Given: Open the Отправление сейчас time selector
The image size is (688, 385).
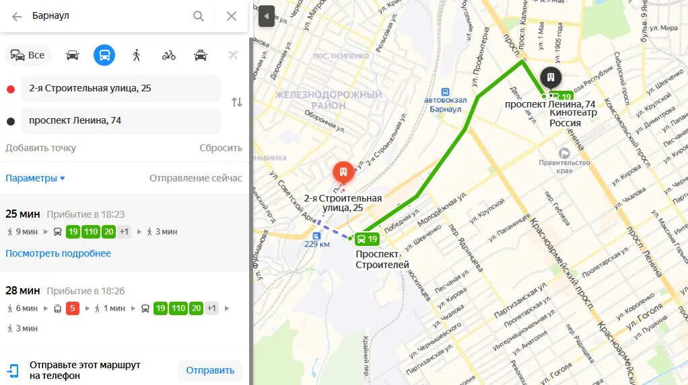Looking at the screenshot, I should click(x=196, y=178).
